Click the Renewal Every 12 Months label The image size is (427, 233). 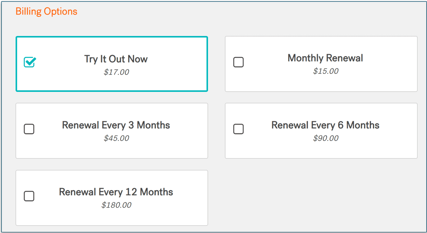coord(116,192)
